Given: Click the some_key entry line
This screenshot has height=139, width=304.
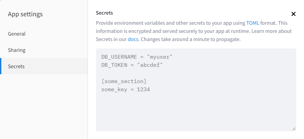Looking at the screenshot, I should [126, 90].
